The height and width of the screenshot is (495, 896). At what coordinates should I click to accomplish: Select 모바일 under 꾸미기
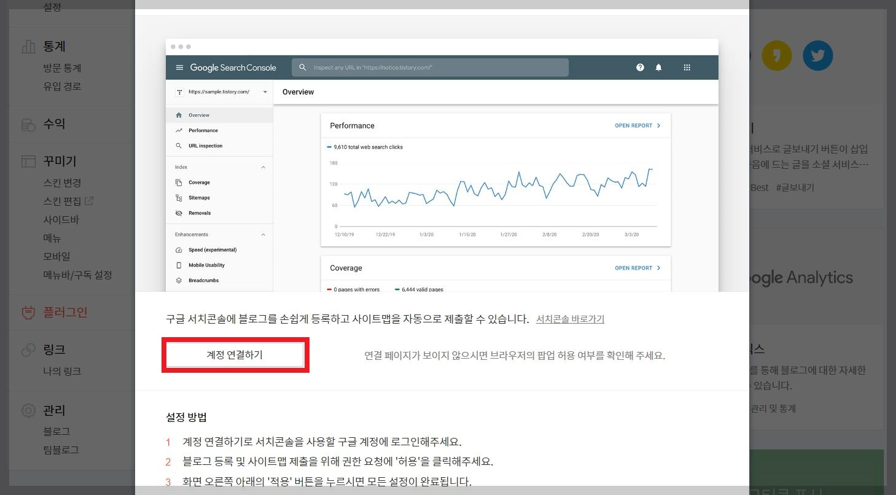[56, 257]
